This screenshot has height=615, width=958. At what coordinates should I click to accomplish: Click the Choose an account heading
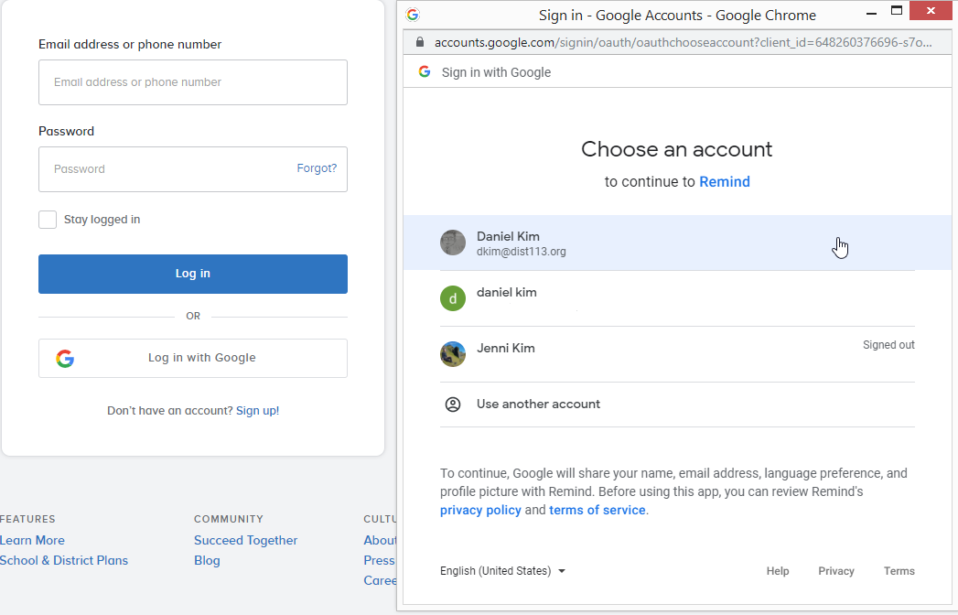coord(677,149)
